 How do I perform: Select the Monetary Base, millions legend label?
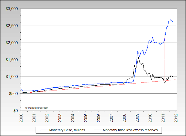[x=67, y=130]
